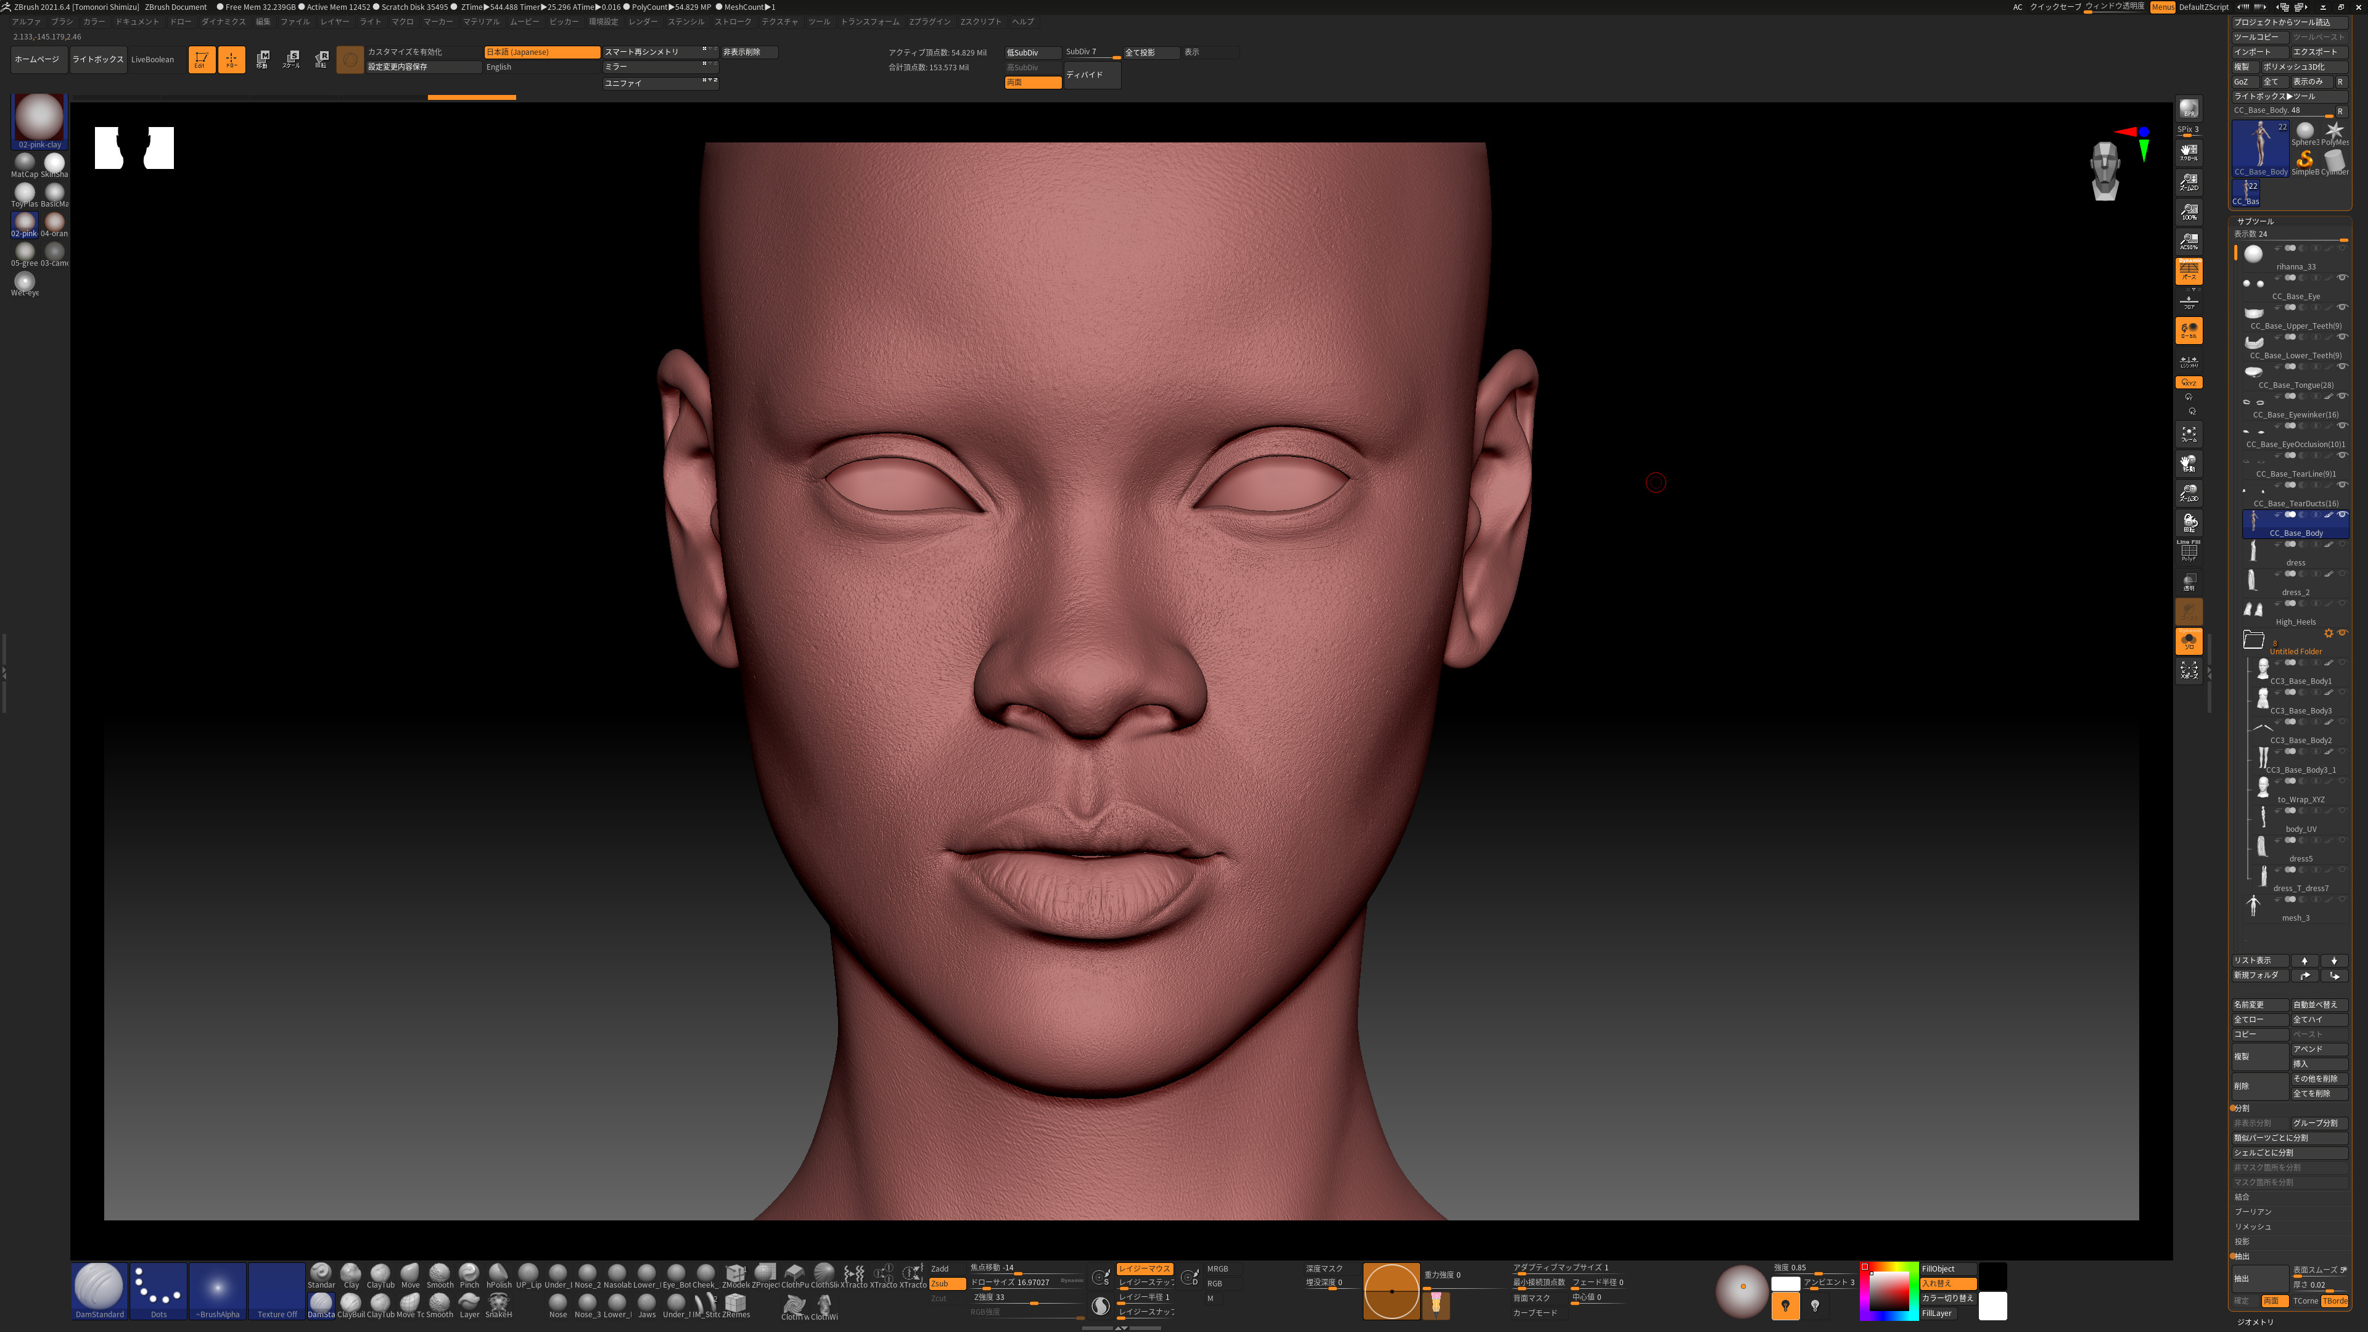
Task: Toggle Dynamic perspective mode icon
Action: 2189,271
